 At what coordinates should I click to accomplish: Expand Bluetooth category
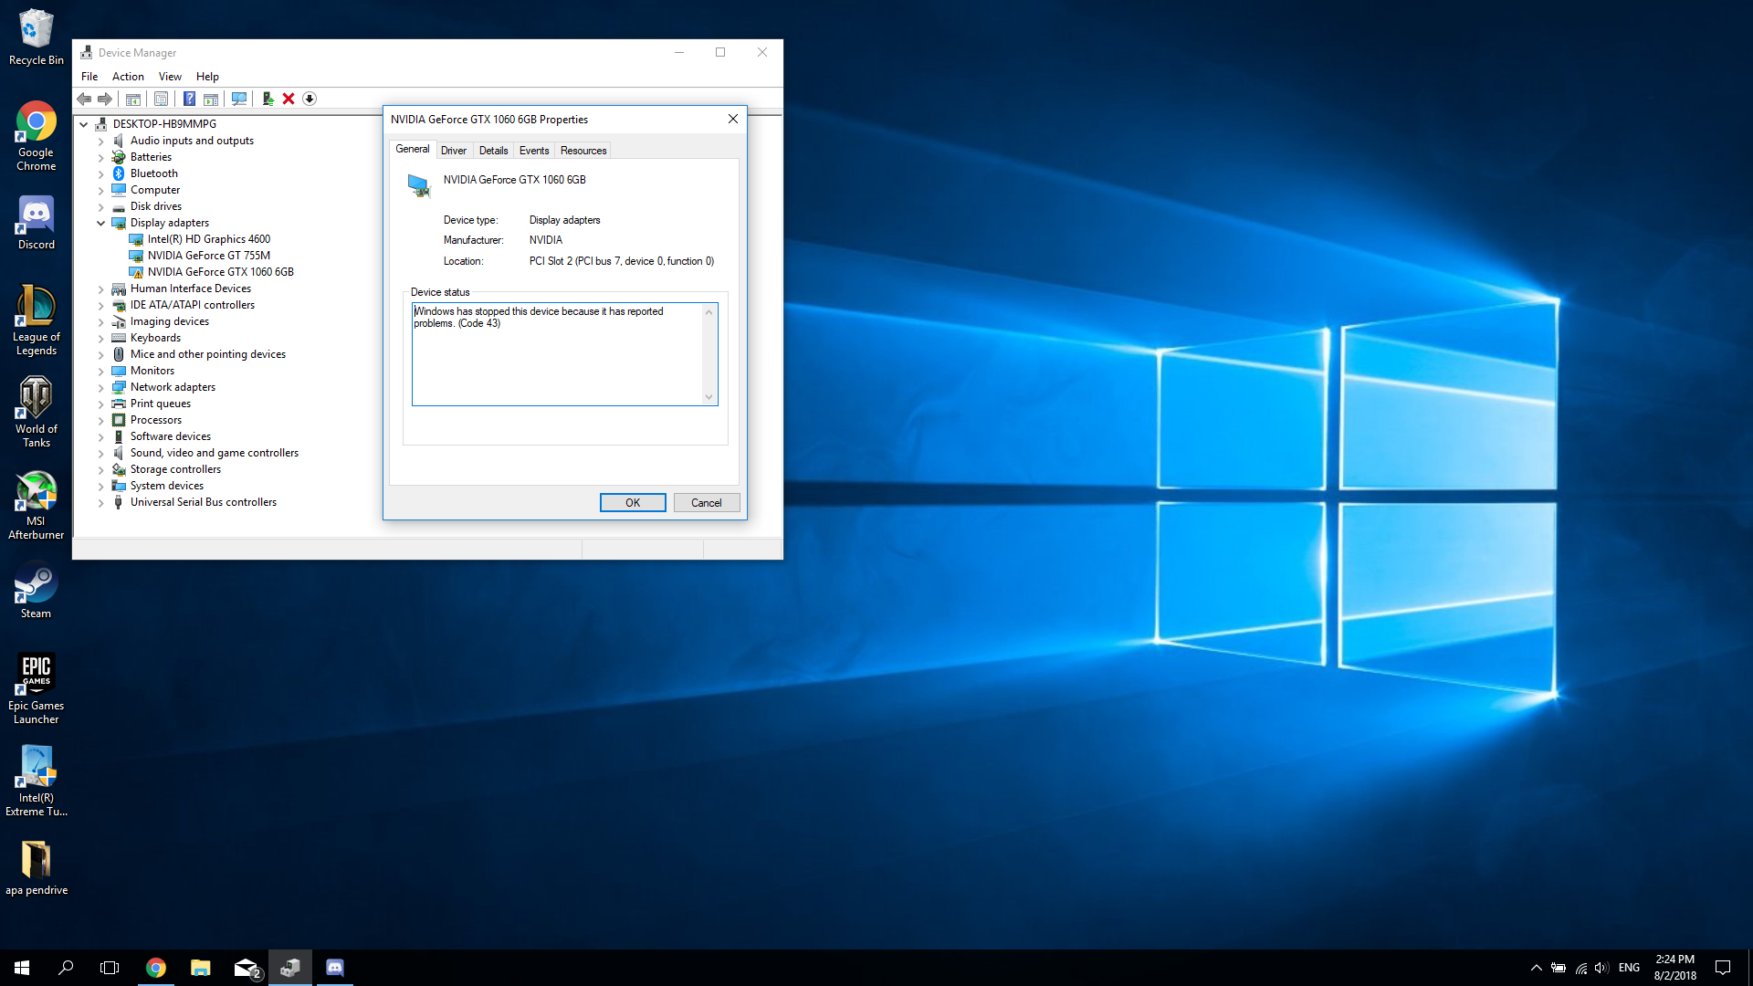(x=101, y=173)
